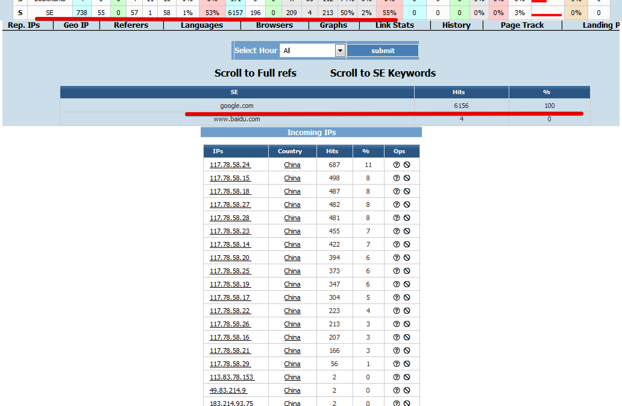Click the China country link for 117.78.58.29
The width and height of the screenshot is (622, 406).
[x=292, y=364]
